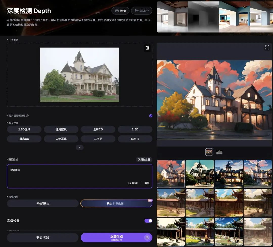Expand more model themes with chevron
The image size is (273, 247).
[x=80, y=147]
